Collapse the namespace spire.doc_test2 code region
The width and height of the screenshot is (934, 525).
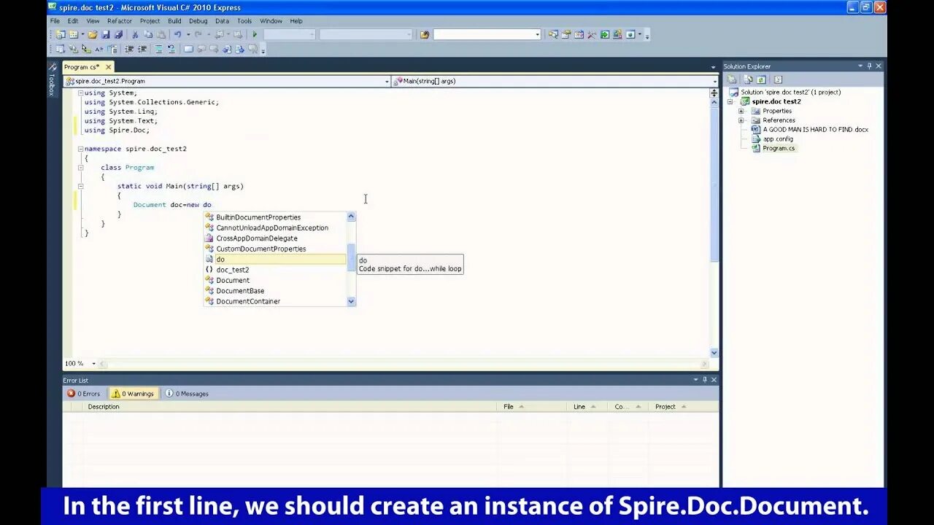[x=80, y=149]
